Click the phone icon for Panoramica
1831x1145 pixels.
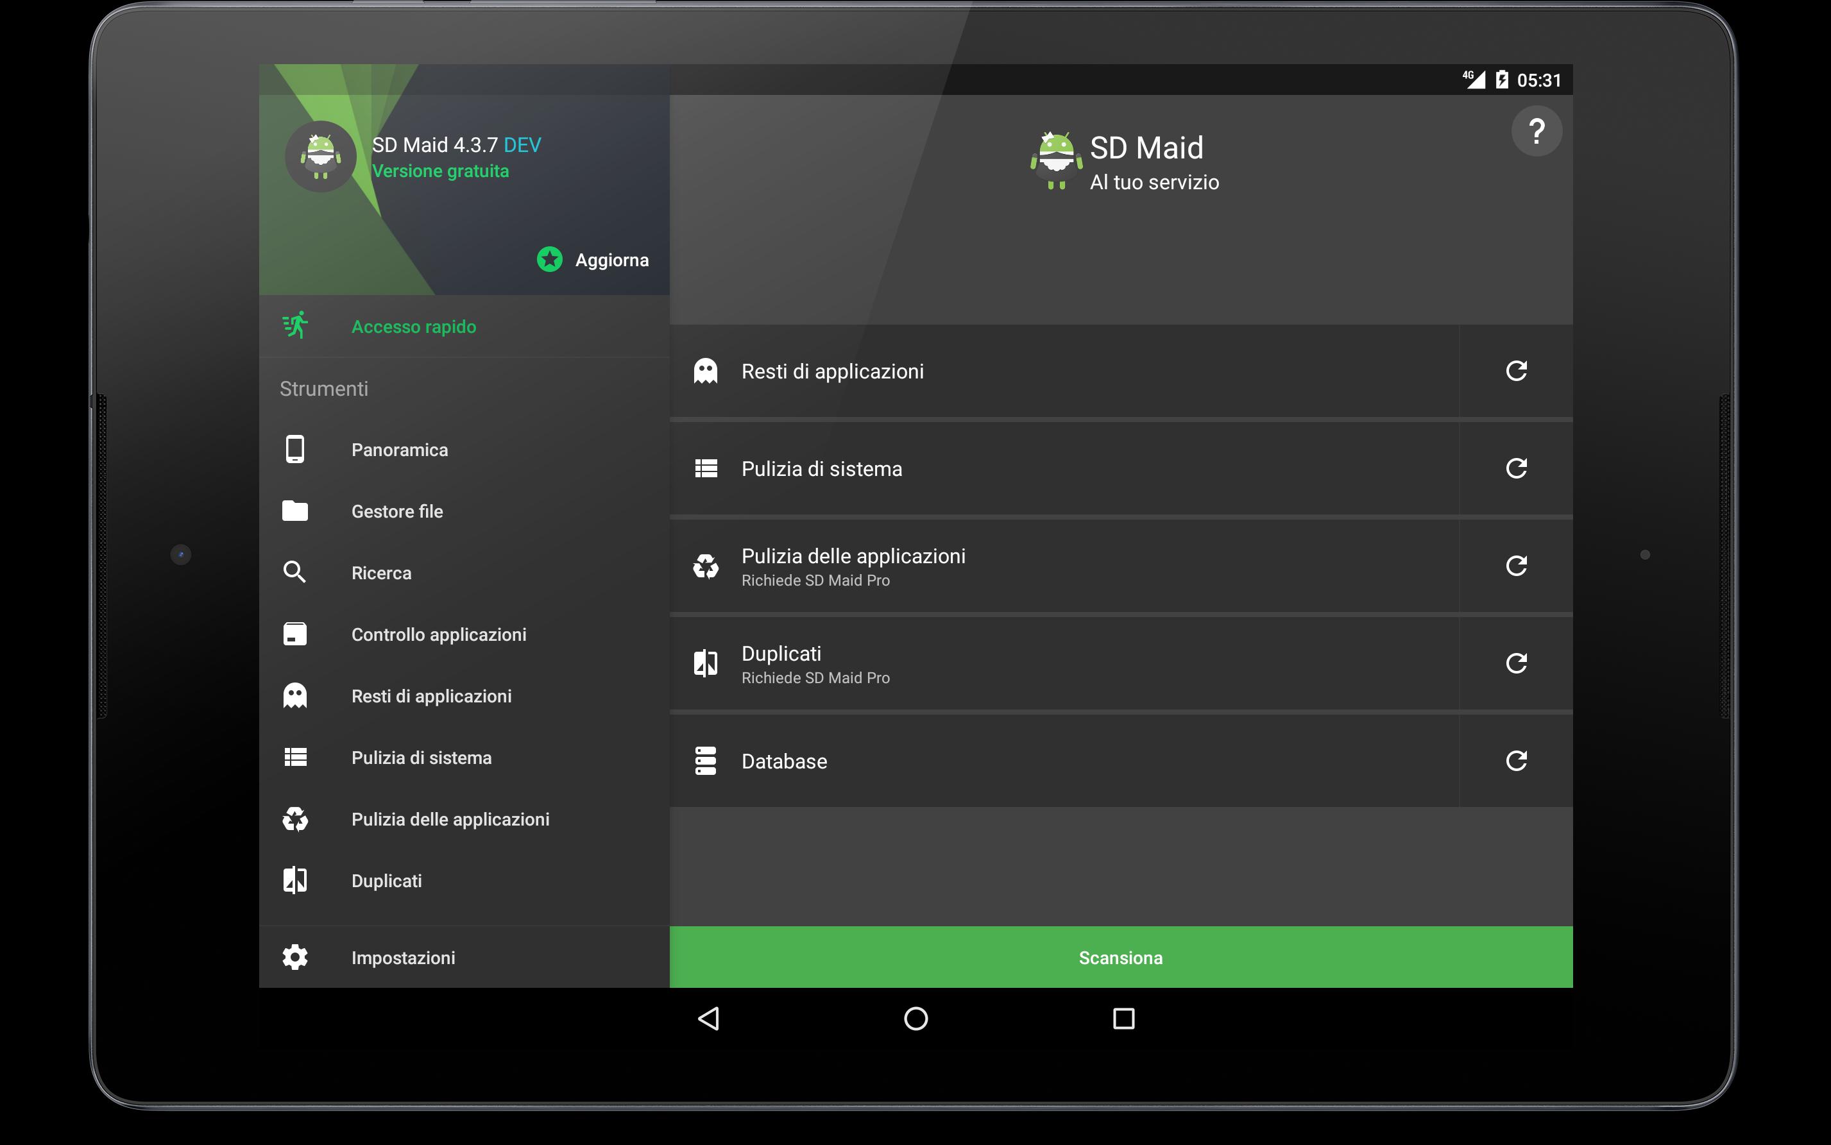[x=295, y=449]
